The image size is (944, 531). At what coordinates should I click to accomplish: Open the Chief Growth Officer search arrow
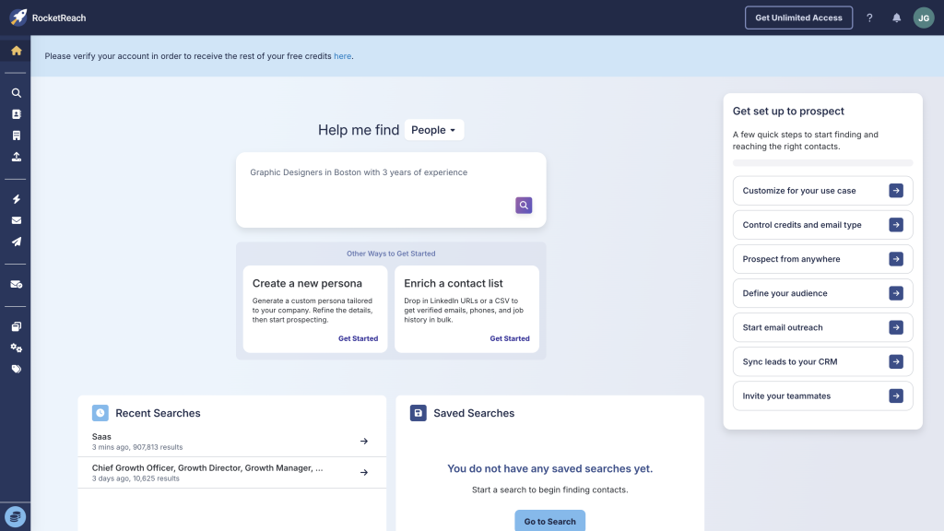click(x=363, y=473)
